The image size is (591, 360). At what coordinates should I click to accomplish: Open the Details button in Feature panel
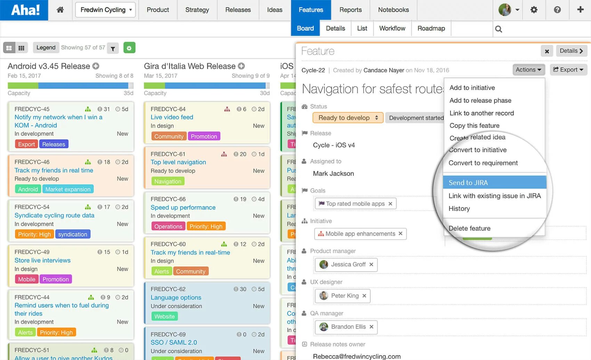(x=571, y=51)
